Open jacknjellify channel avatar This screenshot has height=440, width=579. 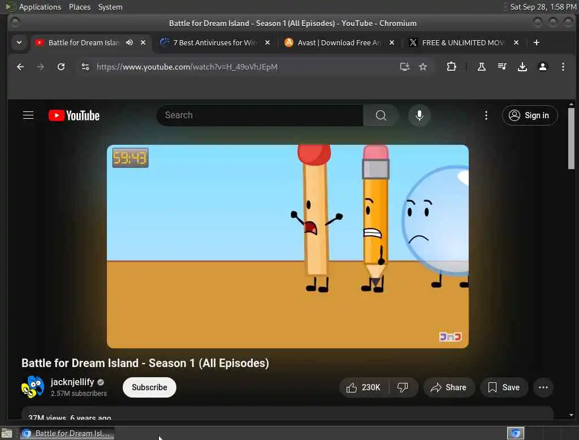click(x=32, y=387)
